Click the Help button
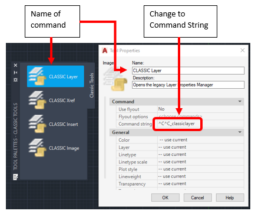The image size is (255, 214). [x=230, y=198]
